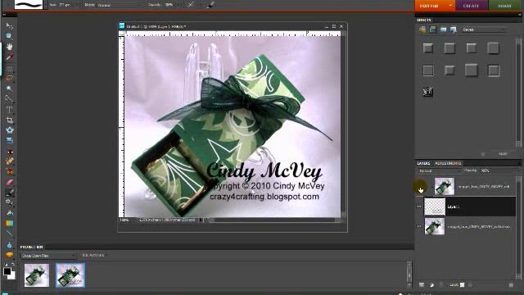Select the Crop tool
Image resolution: width=524 pixels, height=295 pixels.
[9, 120]
